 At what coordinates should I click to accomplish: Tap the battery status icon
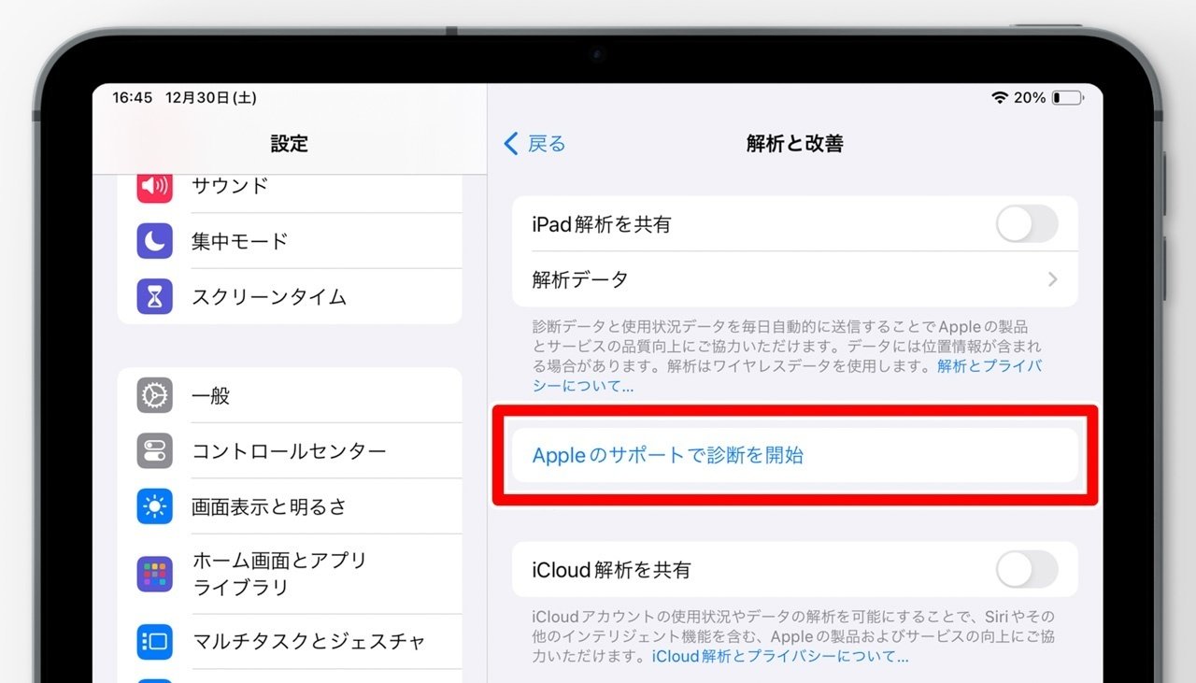pos(1067,98)
